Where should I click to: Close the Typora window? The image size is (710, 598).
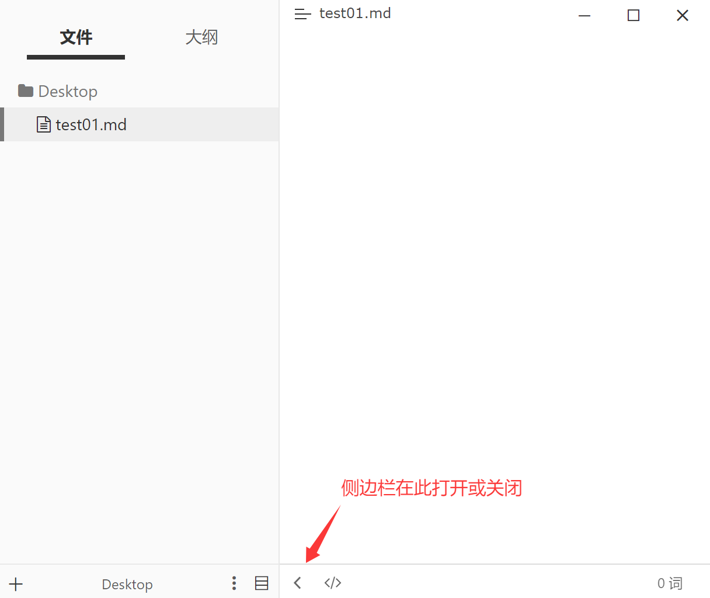coord(683,16)
